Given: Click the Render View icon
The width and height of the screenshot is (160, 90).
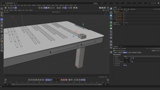Looking at the screenshot, I should (100, 8).
